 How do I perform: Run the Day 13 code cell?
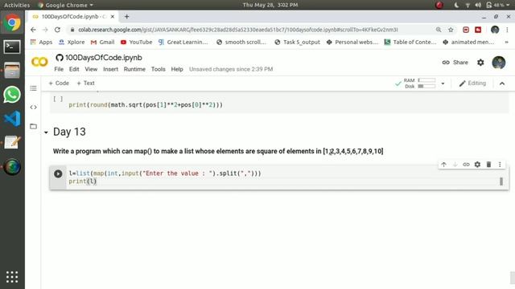pyautogui.click(x=58, y=173)
